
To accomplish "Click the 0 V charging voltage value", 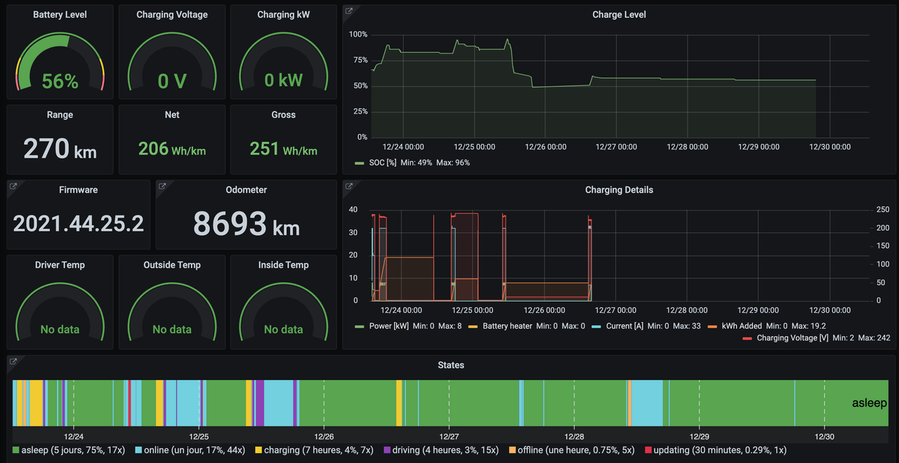I will pyautogui.click(x=172, y=81).
